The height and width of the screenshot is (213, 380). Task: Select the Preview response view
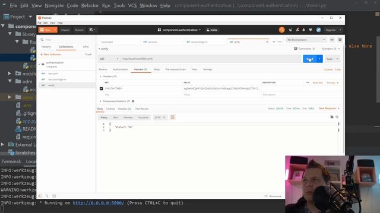128,117
